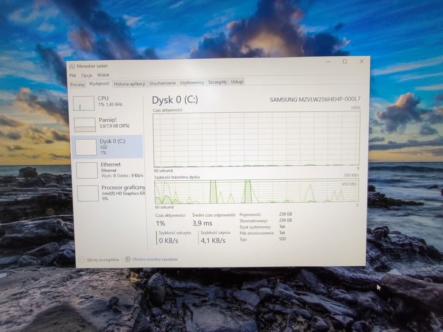
Task: Click the Czas aktywności graph
Action: (x=256, y=139)
